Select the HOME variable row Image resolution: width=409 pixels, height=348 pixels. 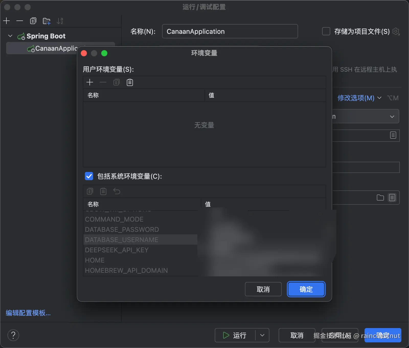(x=140, y=260)
